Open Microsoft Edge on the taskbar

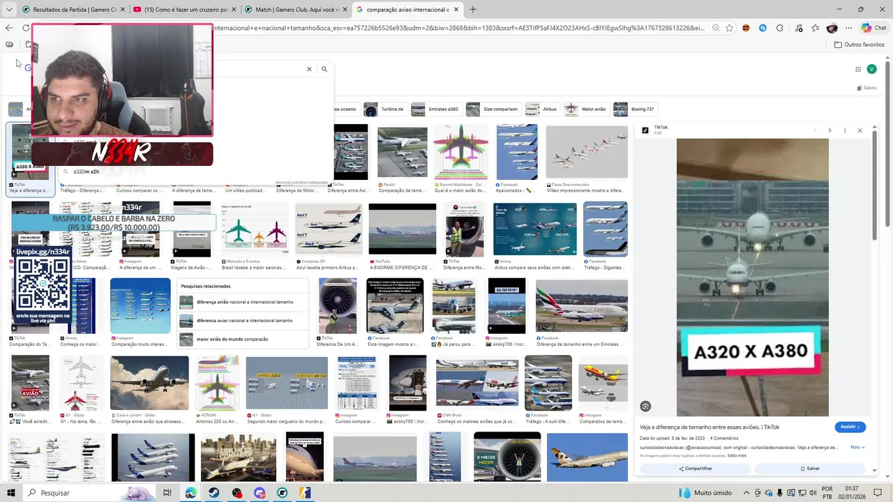coord(190,493)
